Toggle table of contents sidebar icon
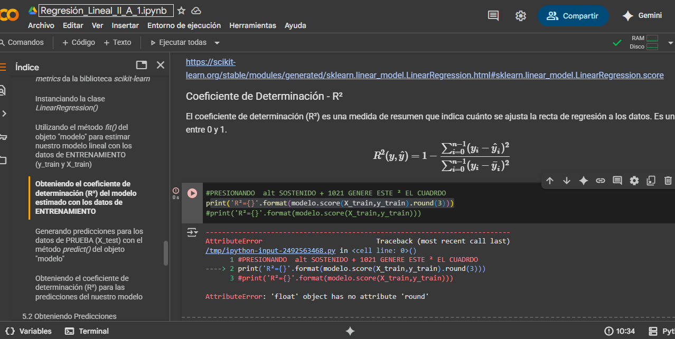 tap(3, 67)
